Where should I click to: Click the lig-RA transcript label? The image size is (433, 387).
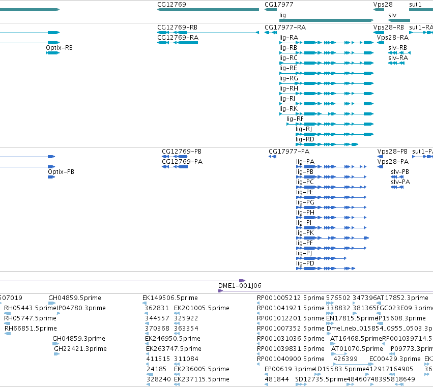click(x=288, y=38)
